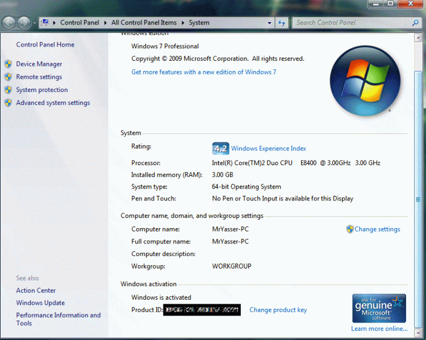Screen dimensions: 426x340
Task: Expand the arrow after Control Panel breadcrumb
Action: (x=106, y=23)
